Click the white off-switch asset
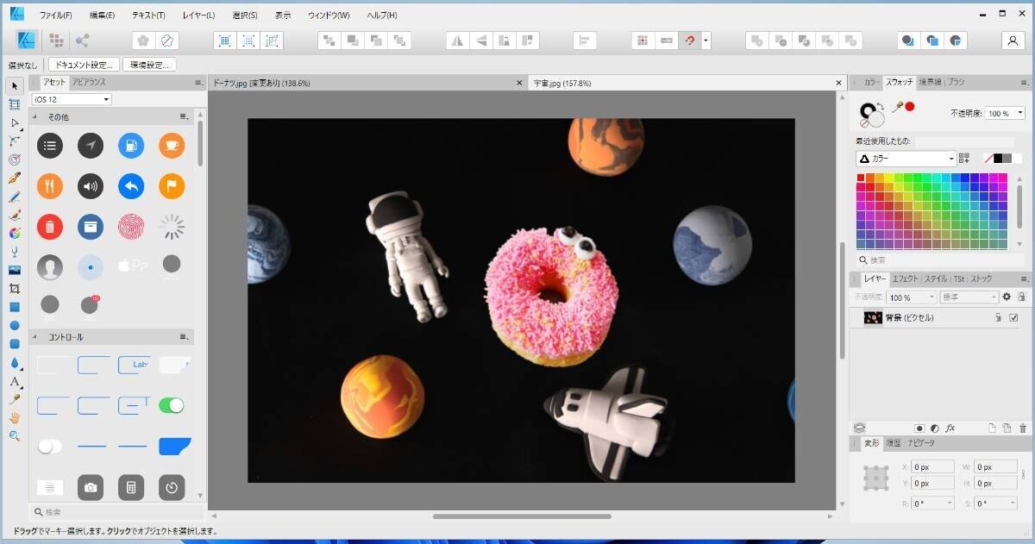The image size is (1035, 544). point(50,446)
